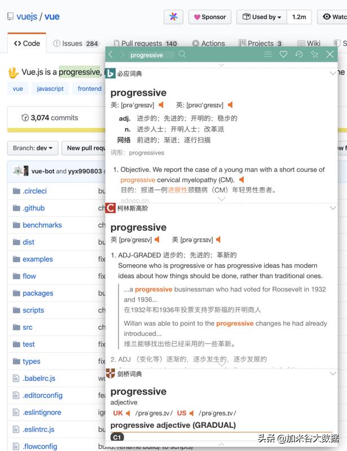Select the vue topic tag
Image resolution: width=347 pixels, height=451 pixels.
click(18, 89)
